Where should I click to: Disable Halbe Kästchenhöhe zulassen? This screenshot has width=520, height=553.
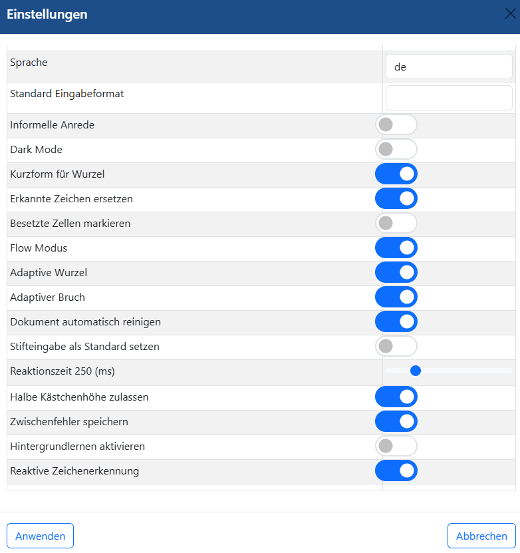[x=396, y=397]
